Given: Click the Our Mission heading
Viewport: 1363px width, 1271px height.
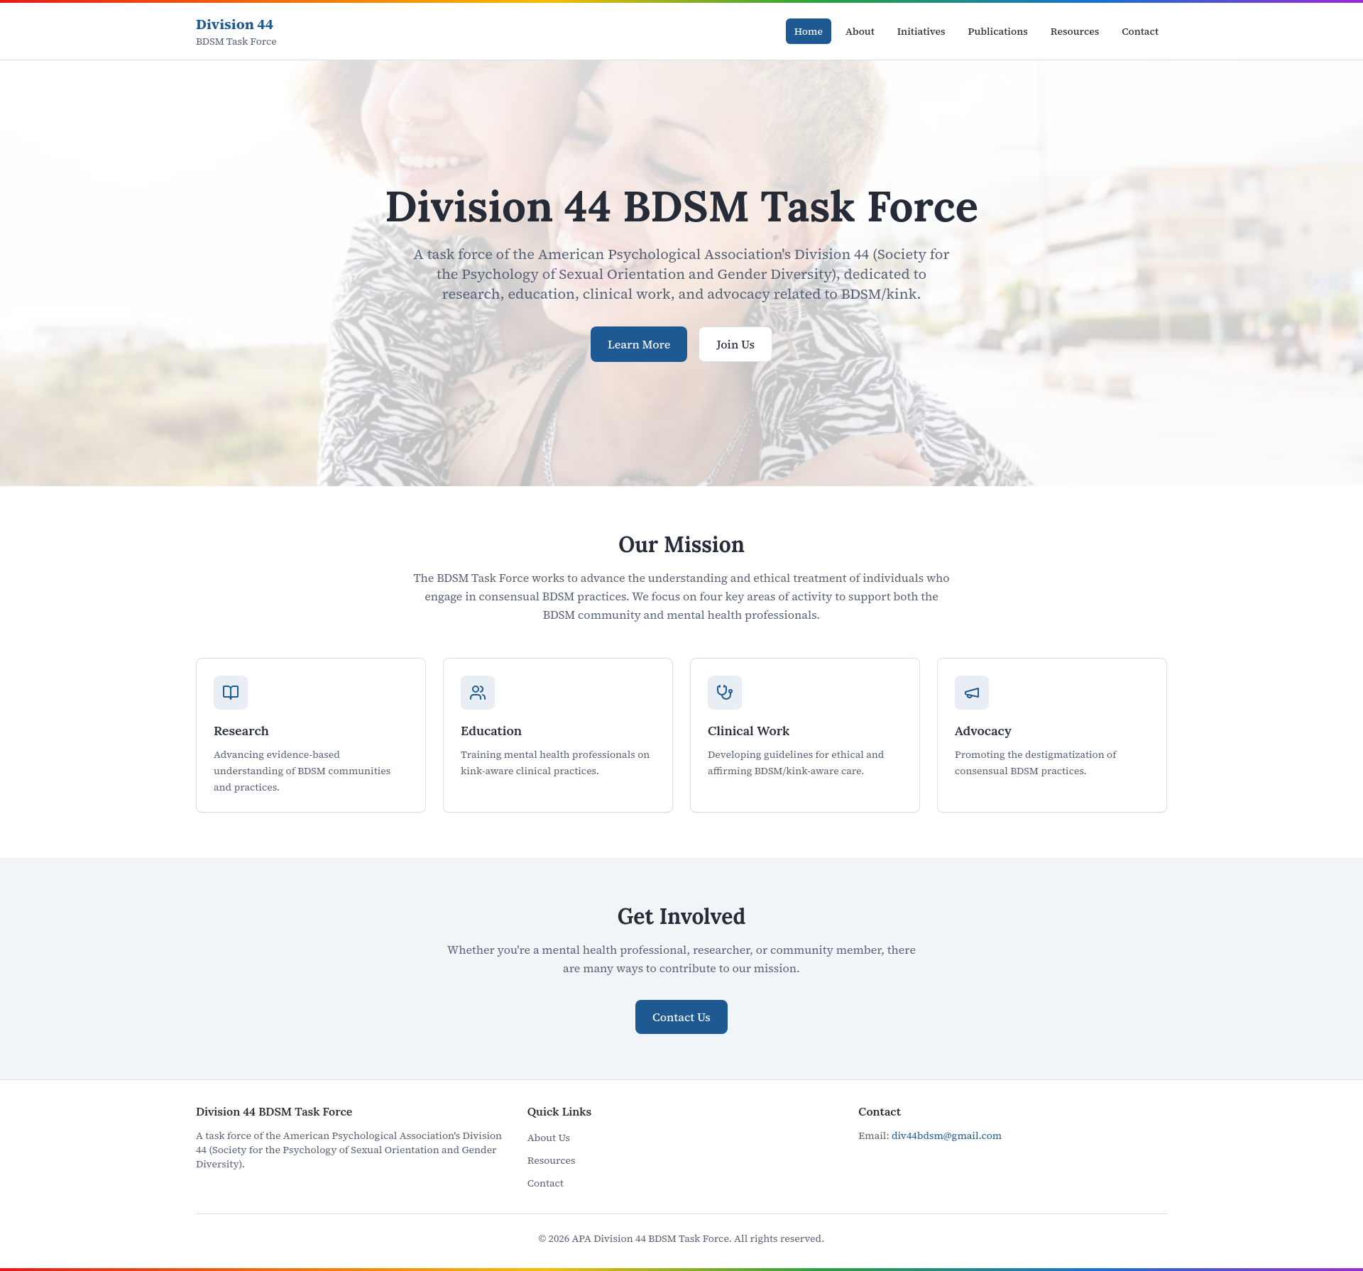Looking at the screenshot, I should [x=681, y=544].
